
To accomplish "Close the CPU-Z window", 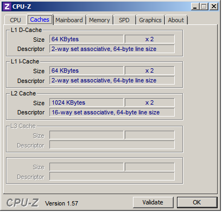I will tap(214, 7).
